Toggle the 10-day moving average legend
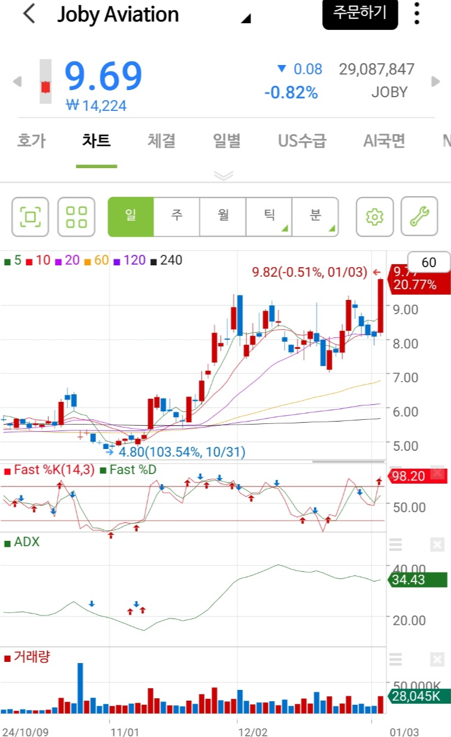Image resolution: width=451 pixels, height=737 pixels. pos(38,261)
